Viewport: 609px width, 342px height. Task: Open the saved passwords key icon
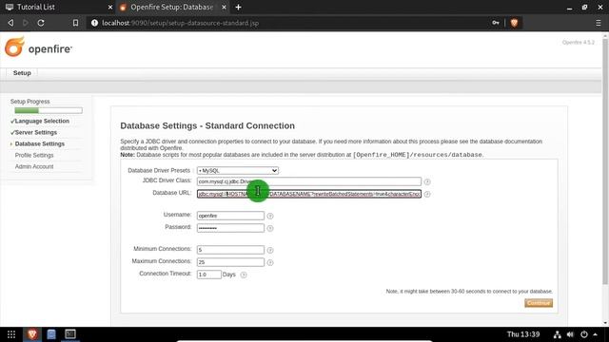click(496, 23)
